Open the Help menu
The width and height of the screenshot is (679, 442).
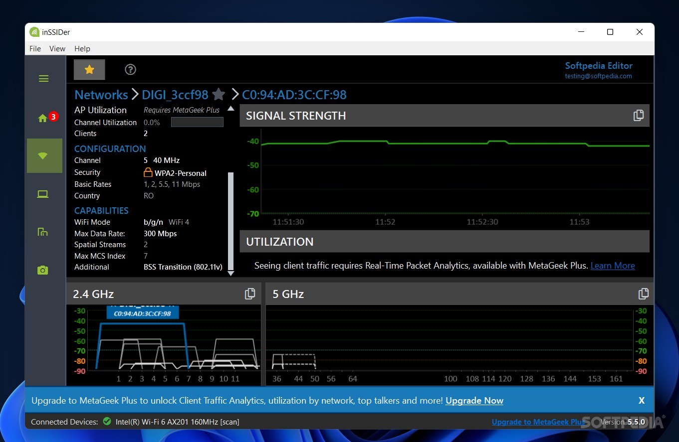82,48
